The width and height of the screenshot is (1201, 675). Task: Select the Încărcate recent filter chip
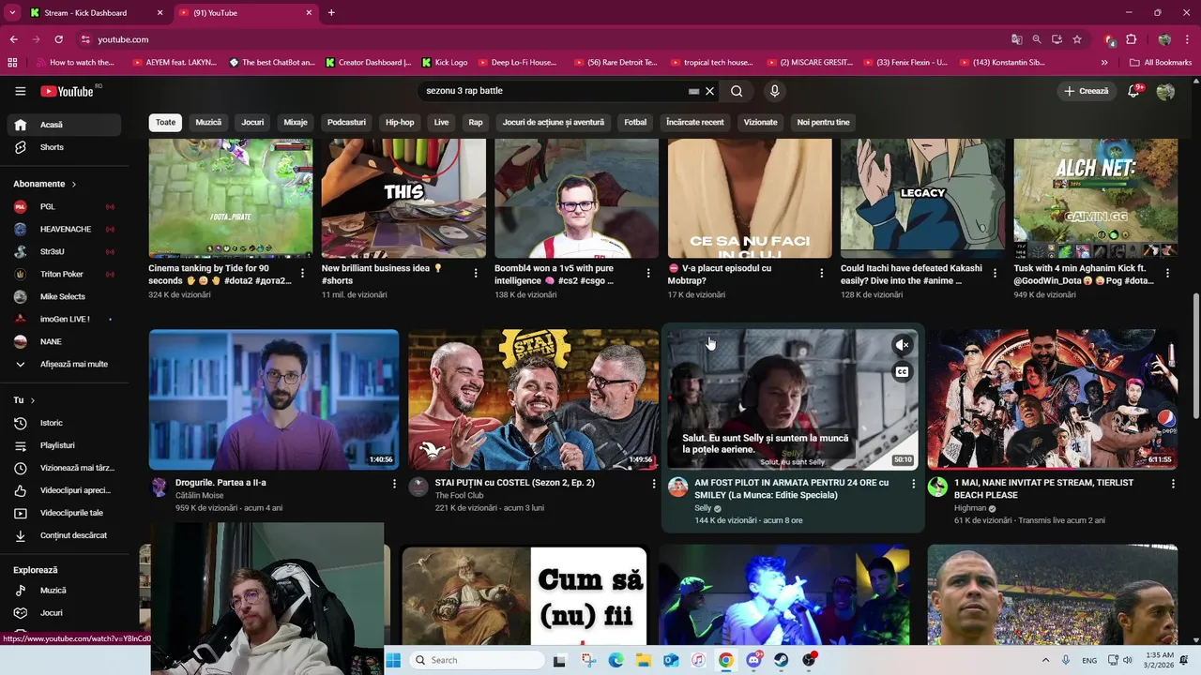(695, 122)
